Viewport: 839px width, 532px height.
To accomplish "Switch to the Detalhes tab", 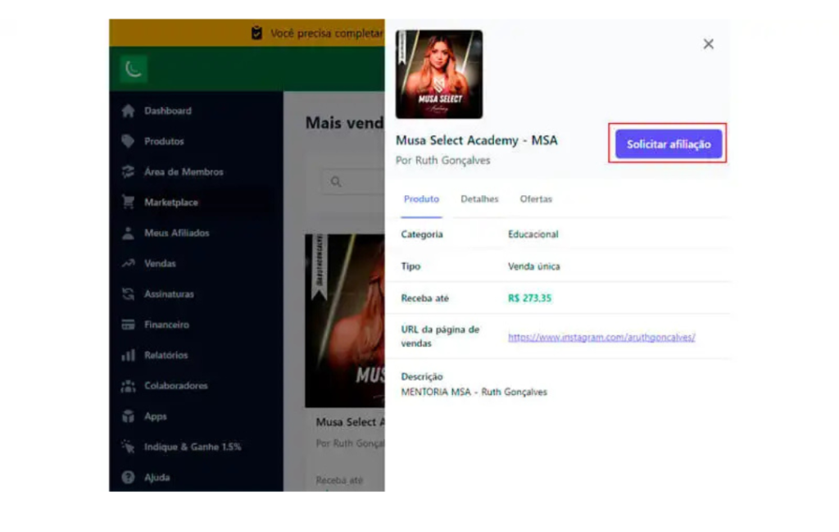I will coord(479,199).
